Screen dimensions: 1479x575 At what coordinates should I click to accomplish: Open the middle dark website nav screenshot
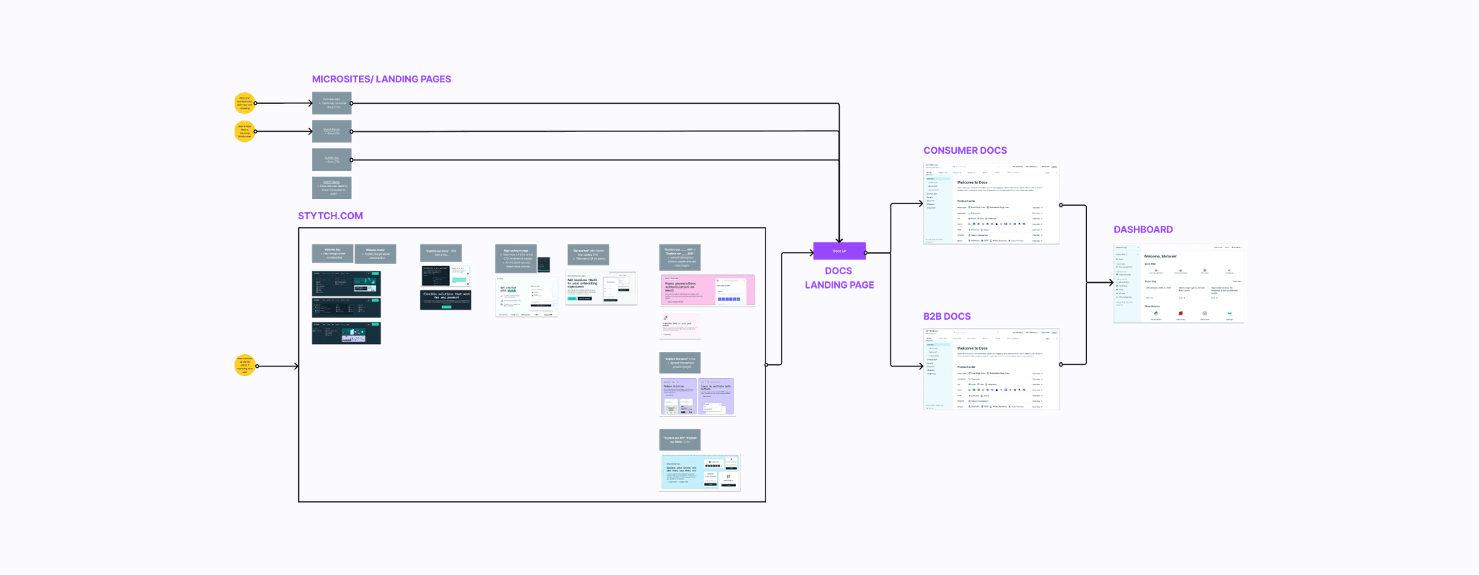tap(346, 308)
